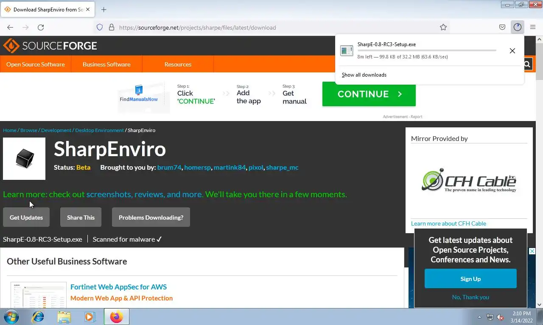Click the Problems Downloading? button
This screenshot has width=543, height=325.
coord(151,218)
